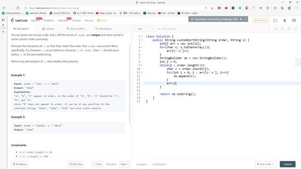The height and width of the screenshot is (169, 301).
Task: Open the Discuss nav link
Action: 89,21
